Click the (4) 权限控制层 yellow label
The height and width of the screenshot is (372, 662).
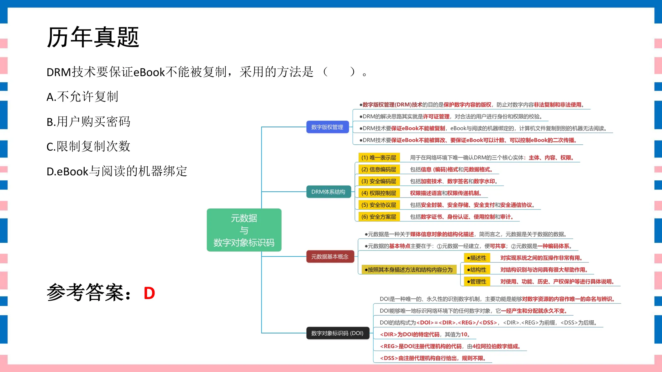(379, 193)
